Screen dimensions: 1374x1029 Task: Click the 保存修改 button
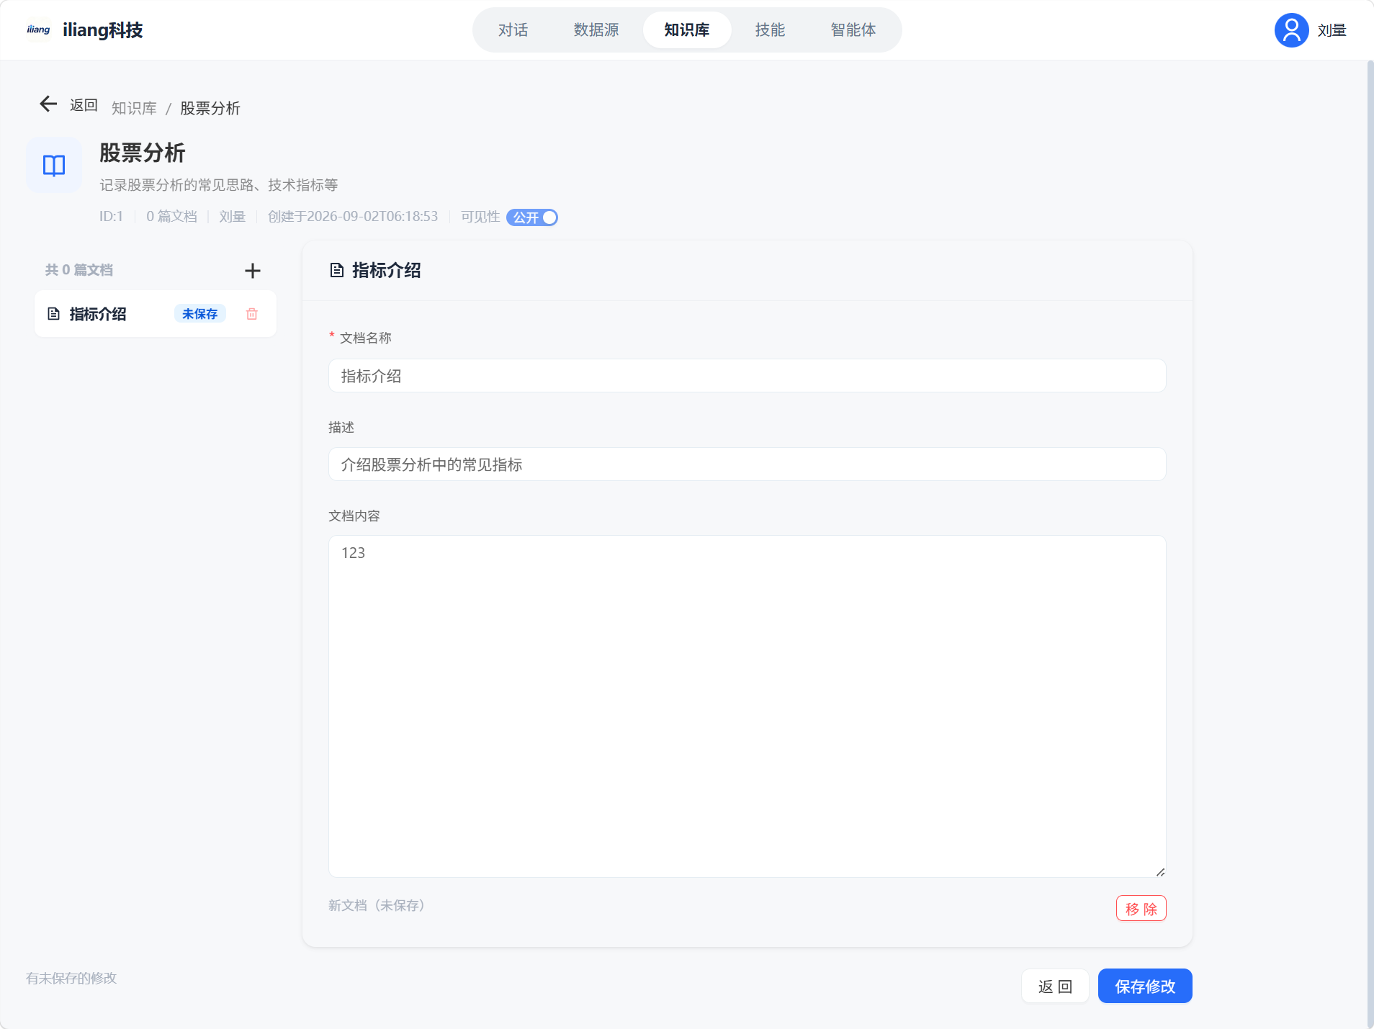pos(1145,986)
